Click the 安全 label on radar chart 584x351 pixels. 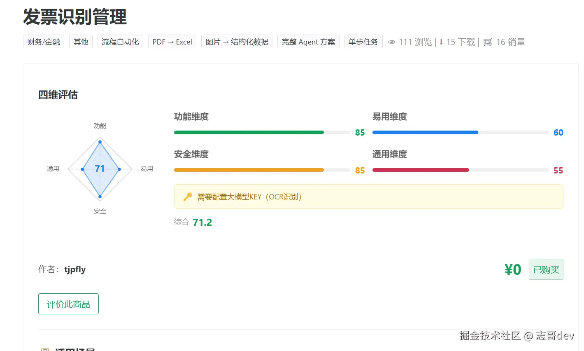coord(100,211)
